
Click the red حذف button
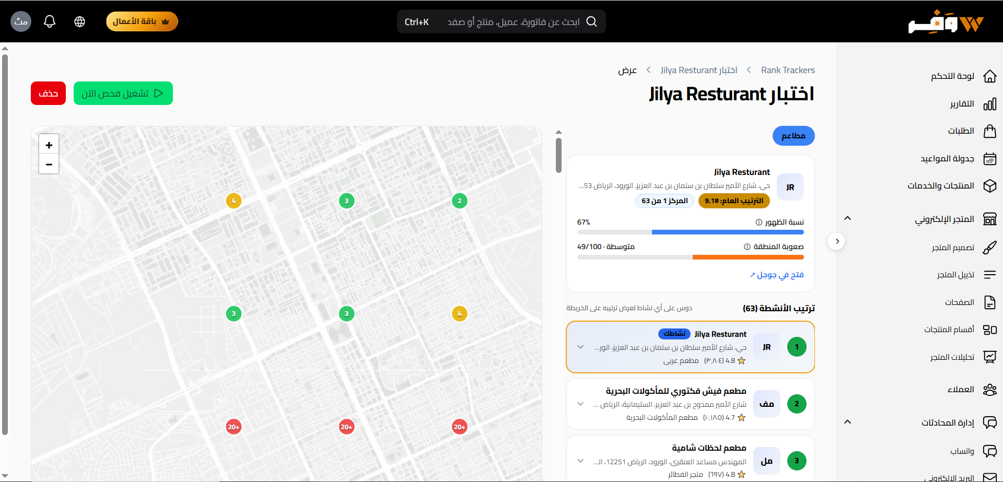pos(48,93)
